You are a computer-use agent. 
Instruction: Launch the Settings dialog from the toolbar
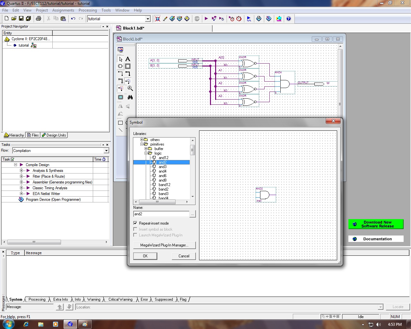[x=172, y=19]
